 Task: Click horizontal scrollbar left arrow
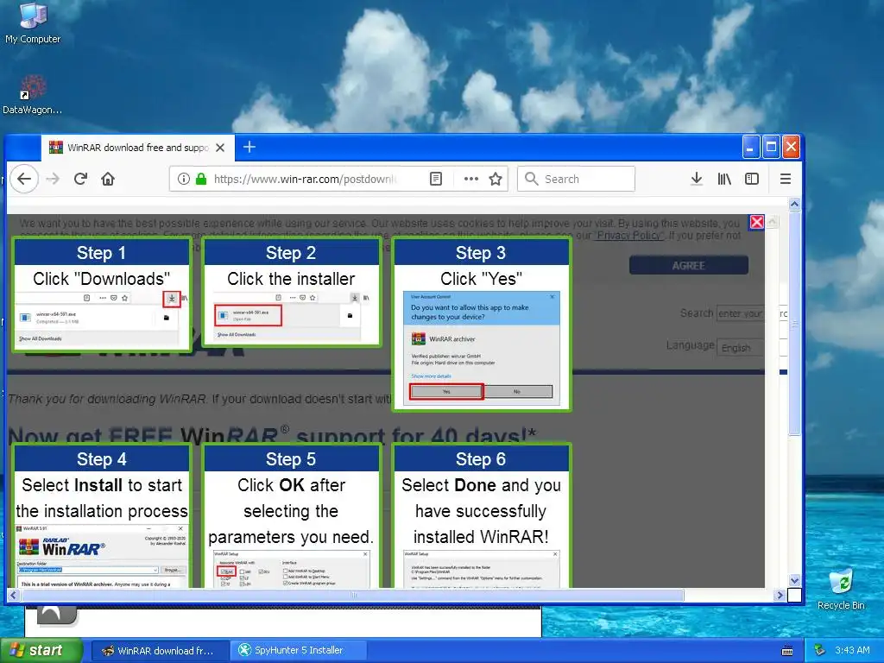click(x=14, y=595)
